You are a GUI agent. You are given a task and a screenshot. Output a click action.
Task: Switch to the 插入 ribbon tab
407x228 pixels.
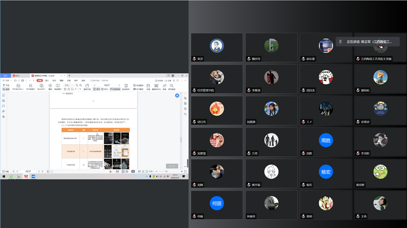[x=47, y=81]
